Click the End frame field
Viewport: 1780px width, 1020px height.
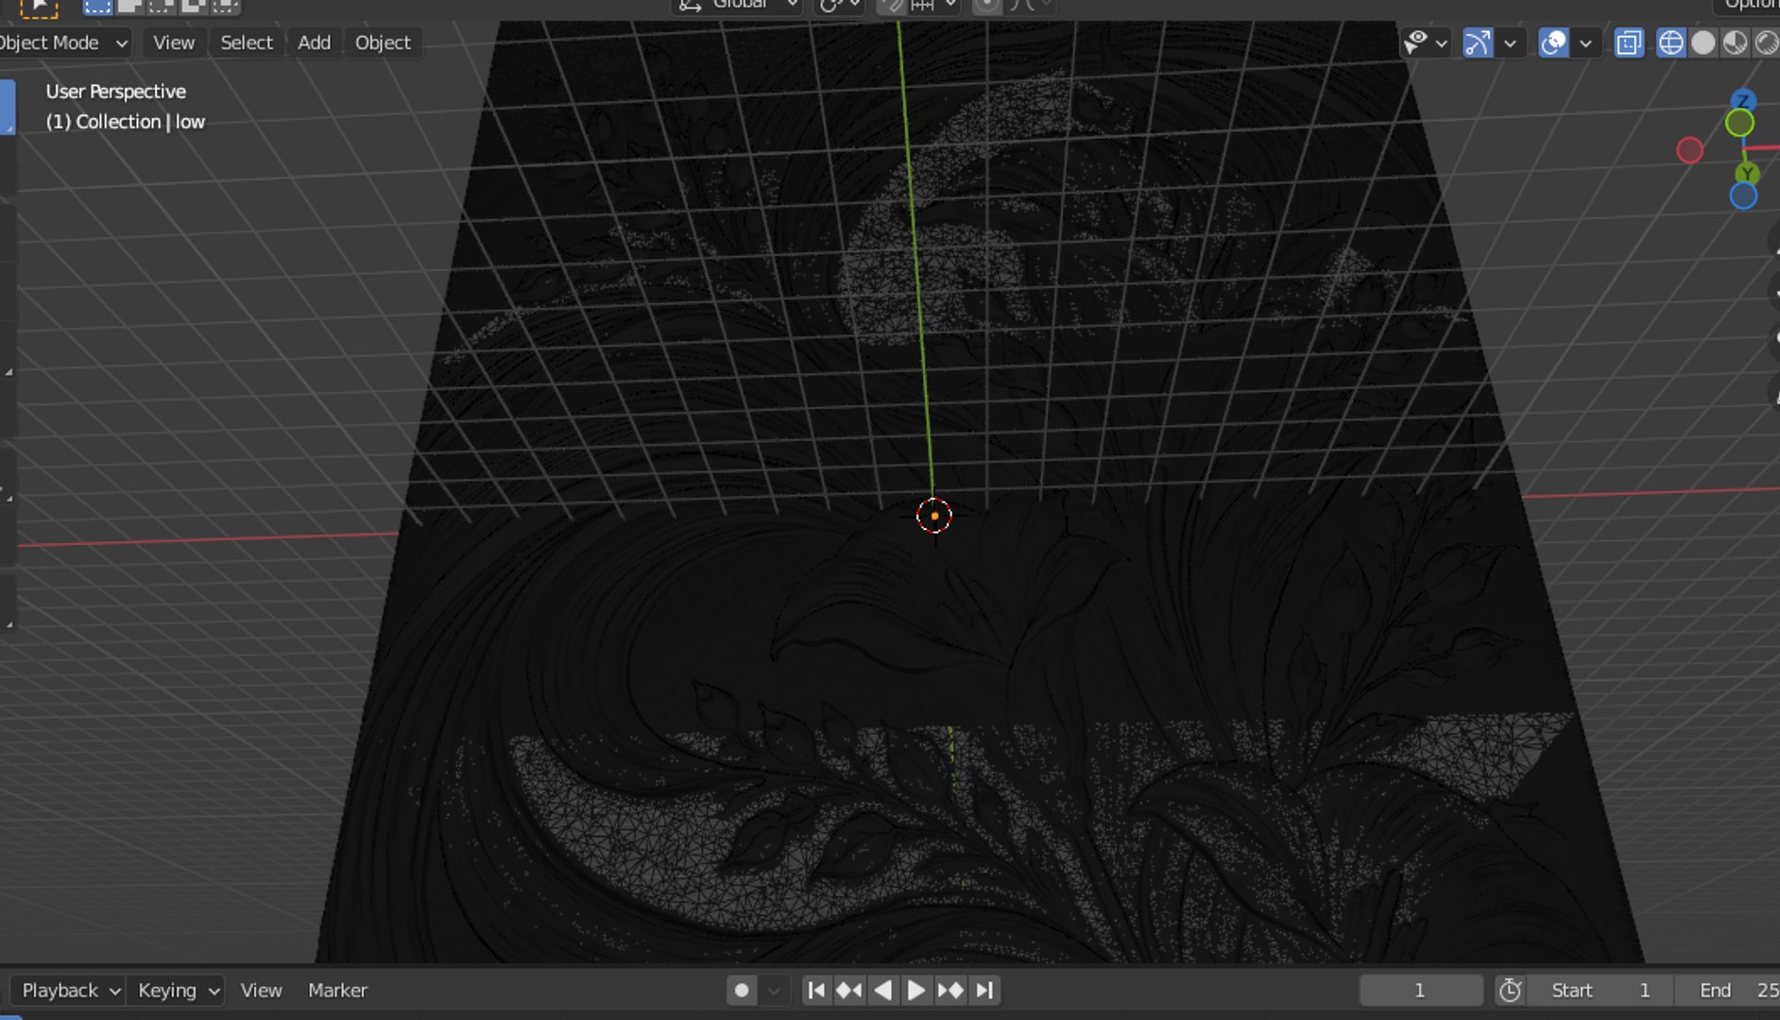coord(1727,990)
